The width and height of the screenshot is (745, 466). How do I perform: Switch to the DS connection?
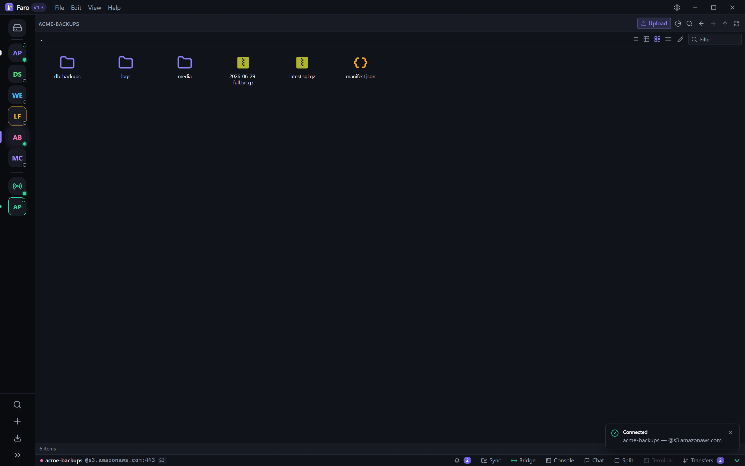17,74
